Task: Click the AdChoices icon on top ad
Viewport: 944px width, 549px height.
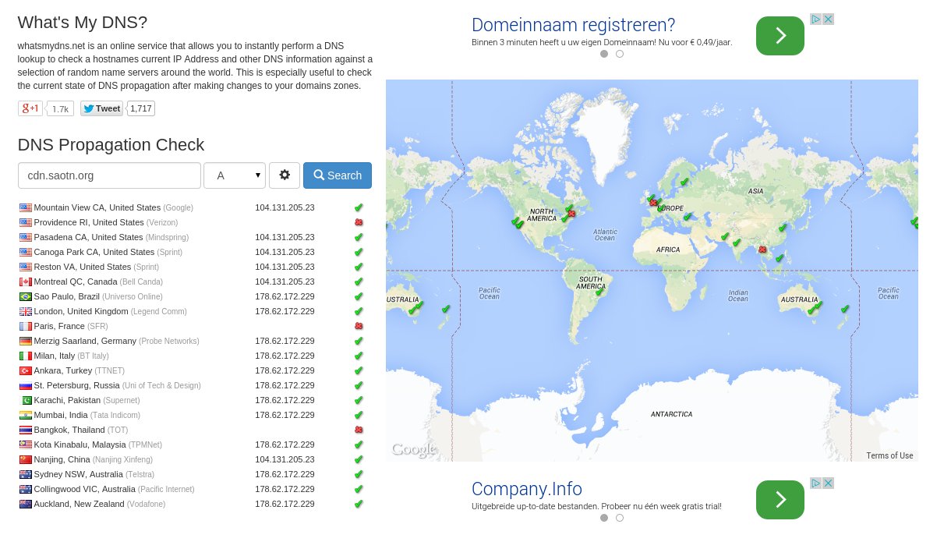Action: tap(816, 19)
